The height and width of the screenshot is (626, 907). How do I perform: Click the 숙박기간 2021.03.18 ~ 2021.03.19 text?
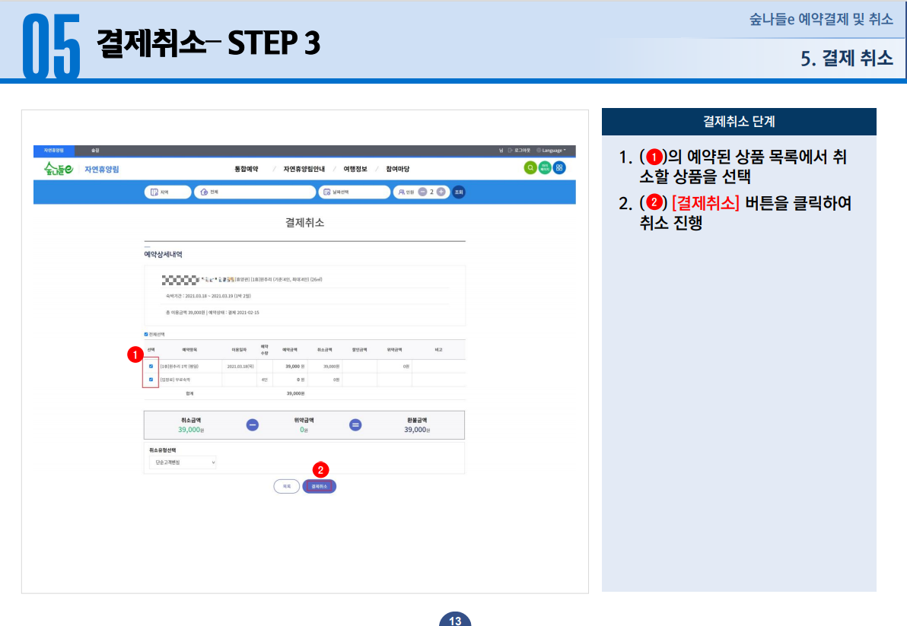208,296
